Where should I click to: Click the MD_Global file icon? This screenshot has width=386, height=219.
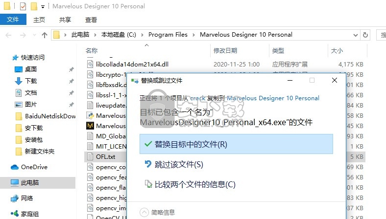pyautogui.click(x=90, y=136)
